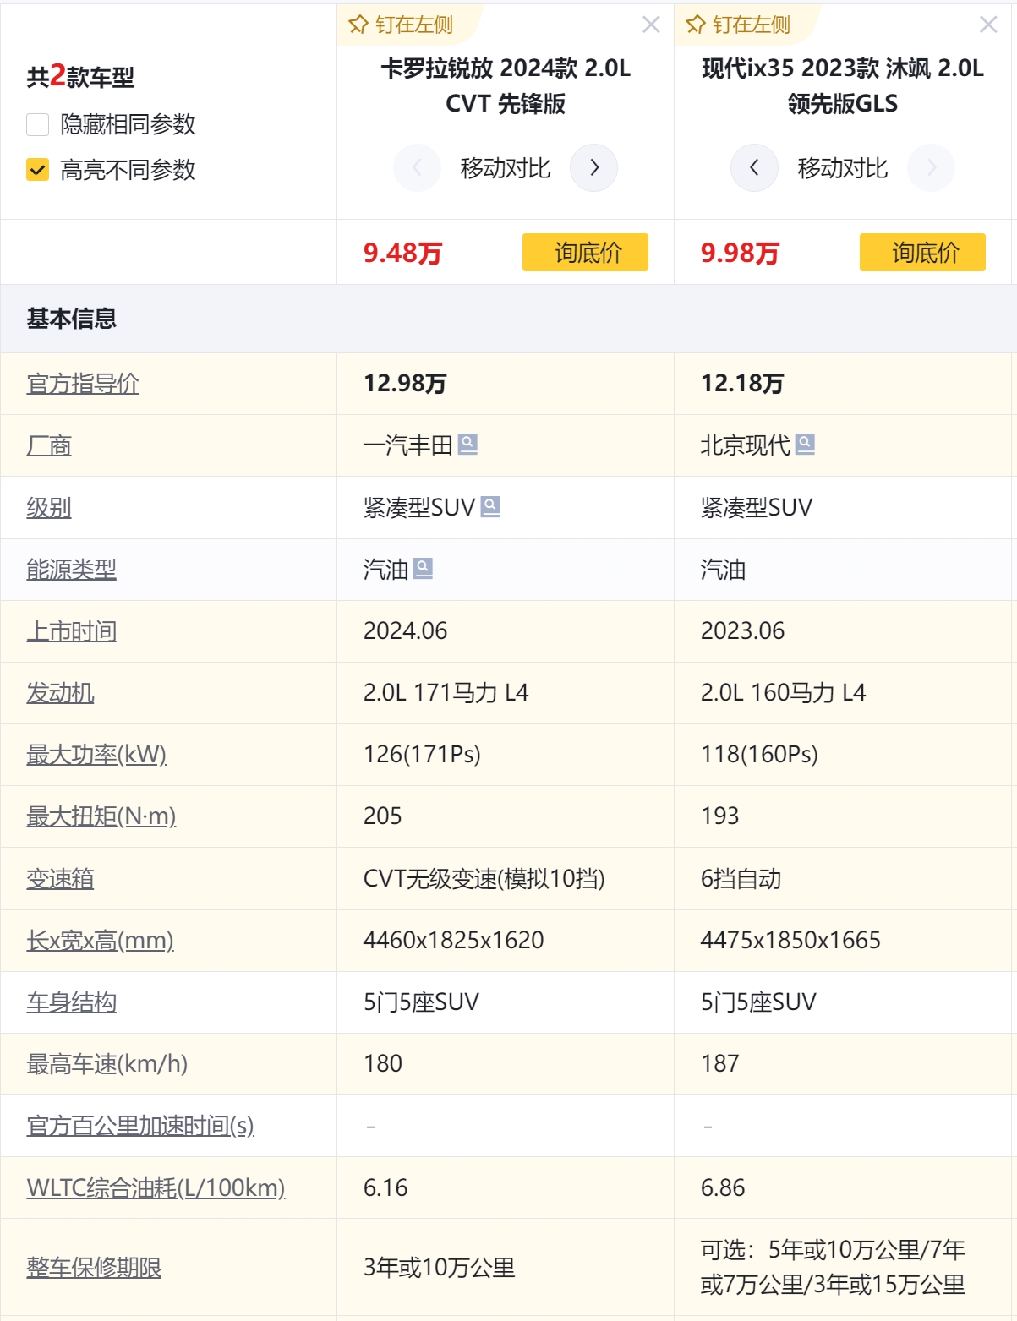Image resolution: width=1017 pixels, height=1321 pixels.
Task: Click the 最高车速(km/h) row label
Action: (107, 1063)
